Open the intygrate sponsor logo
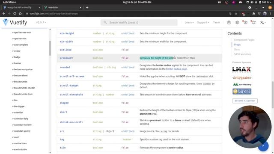This screenshot has width=274, height=154. 242,78
